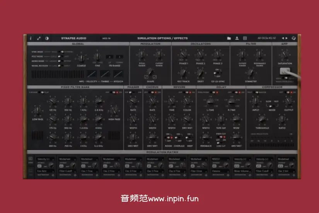Viewport: 319px width, 213px height.
Task: Click diamond icon under Filter Drive slot
Action: (206, 175)
